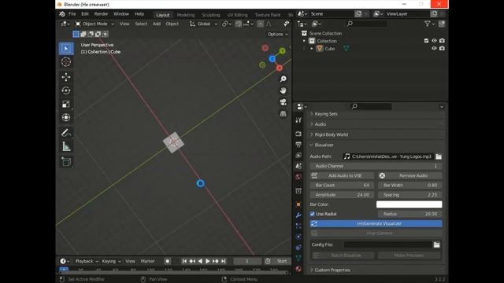Screen dimensions: 504x283
Task: Click the red X axis gizmo ball
Action: [x=280, y=68]
